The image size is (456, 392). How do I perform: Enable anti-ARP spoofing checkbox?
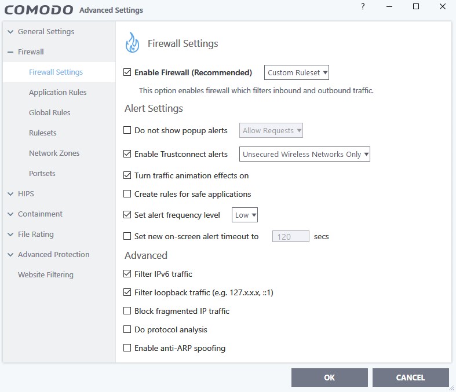point(127,347)
